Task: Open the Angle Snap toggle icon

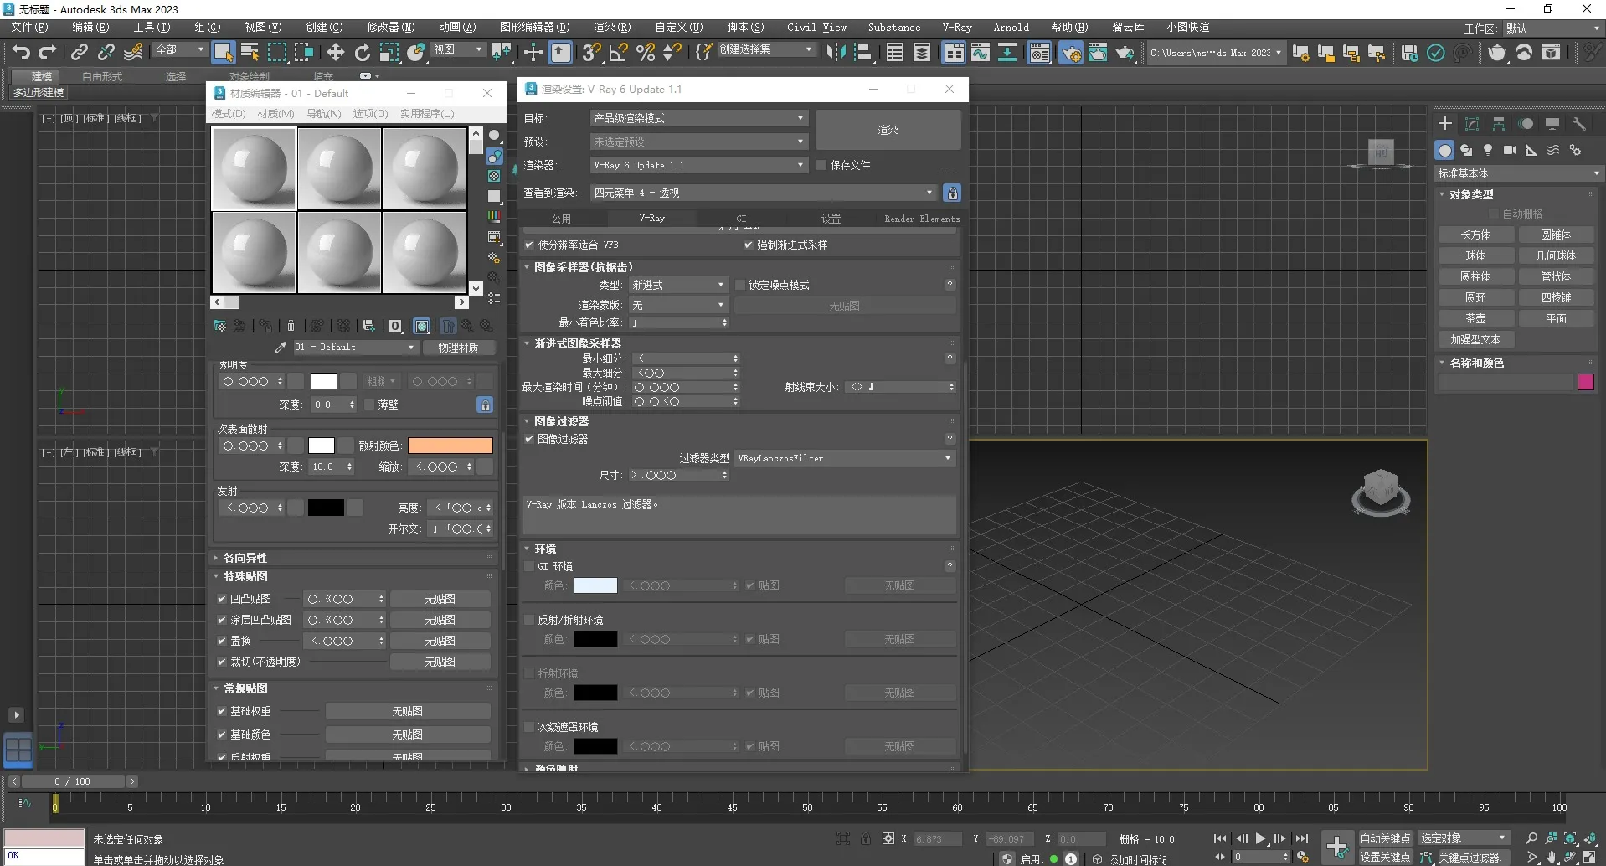Action: point(618,53)
